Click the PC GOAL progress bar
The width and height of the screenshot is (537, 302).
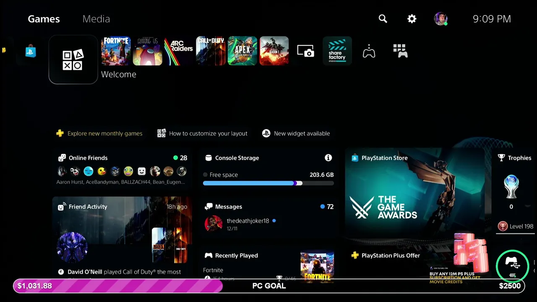point(268,286)
